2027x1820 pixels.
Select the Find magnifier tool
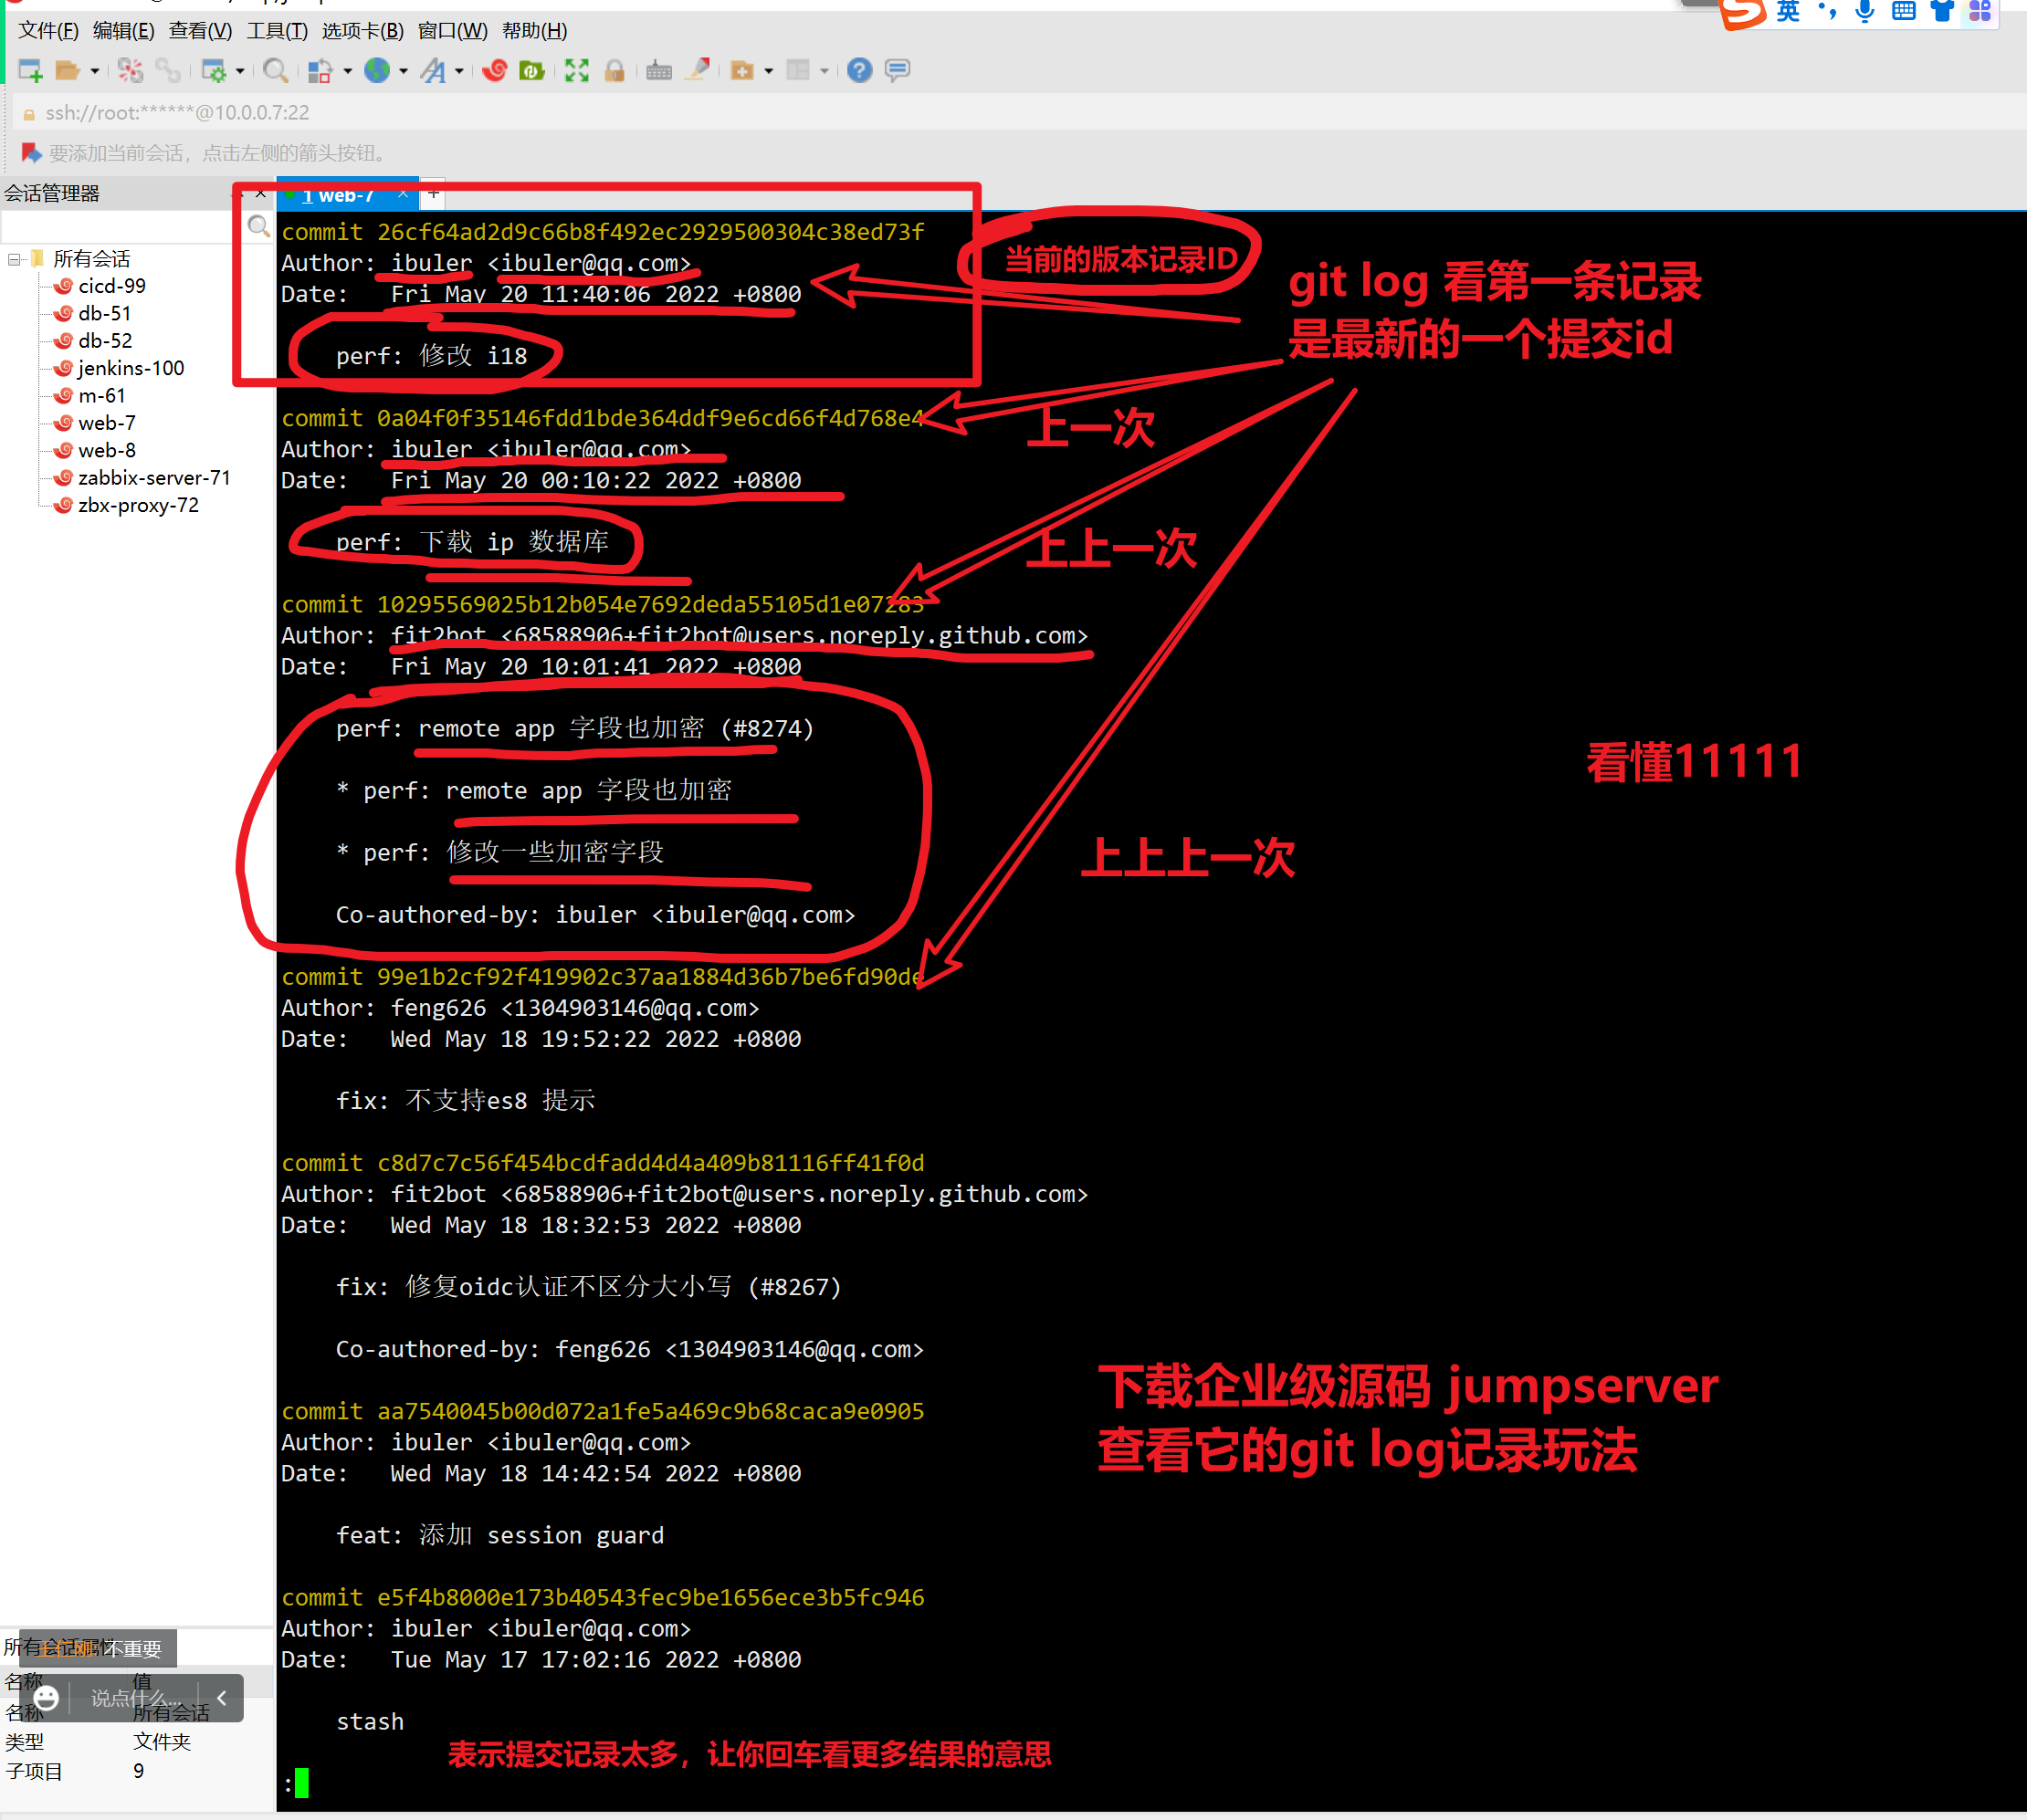(276, 70)
